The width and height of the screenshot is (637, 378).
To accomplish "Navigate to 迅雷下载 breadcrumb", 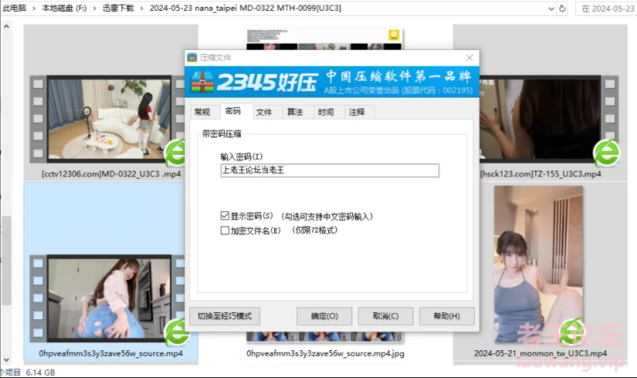I will (118, 8).
